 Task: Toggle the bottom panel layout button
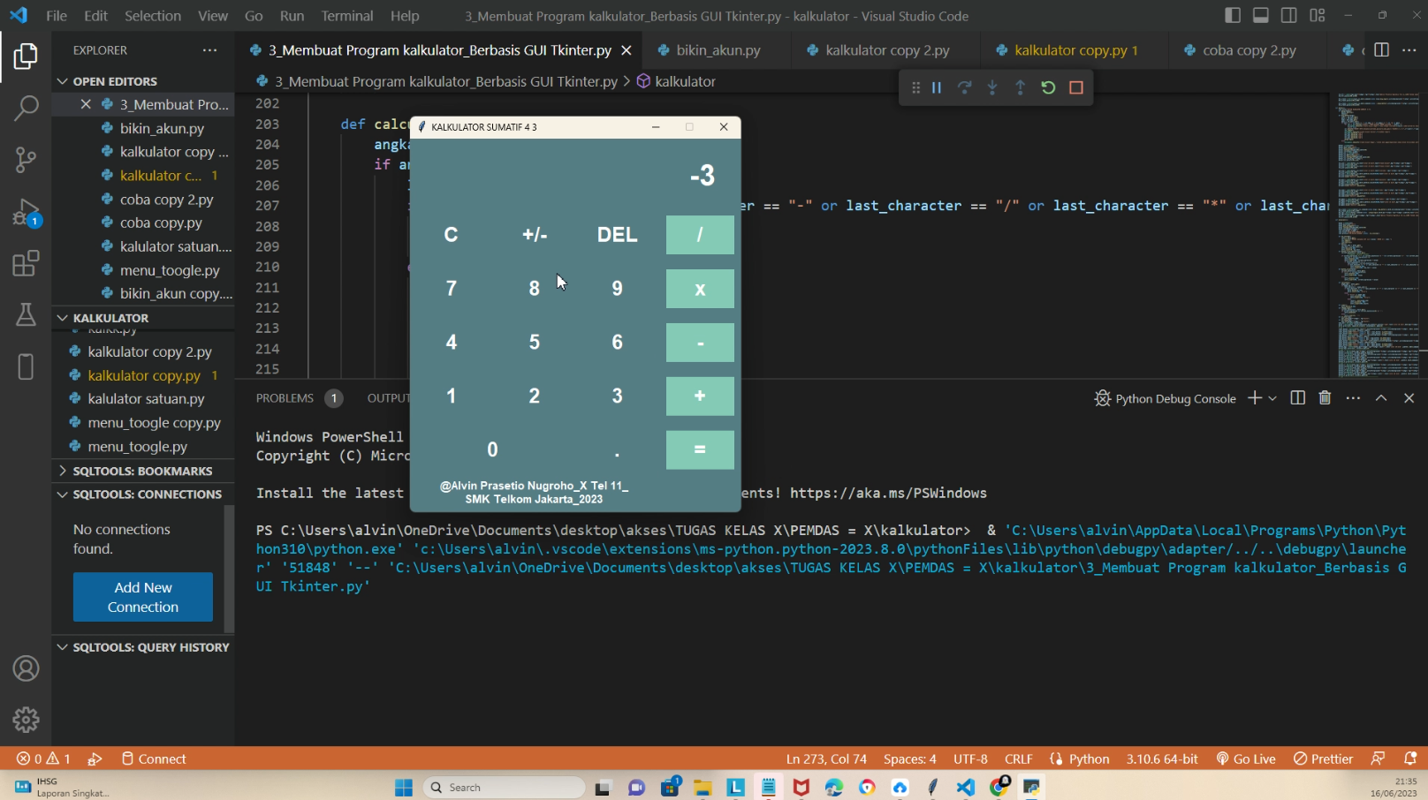click(x=1261, y=16)
